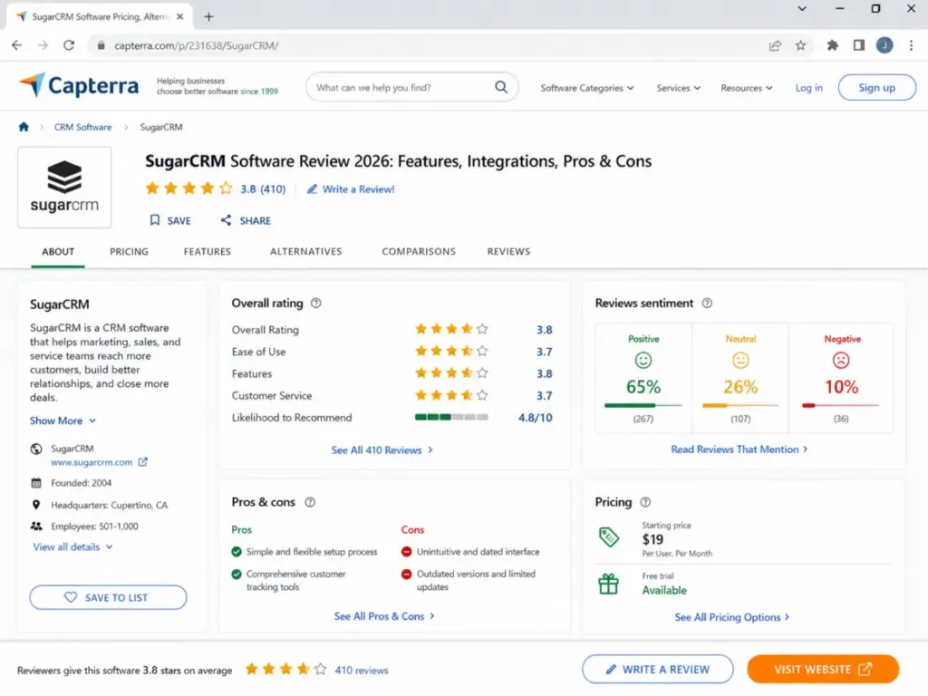This screenshot has height=696, width=928.
Task: Click the share page icon in address bar
Action: click(x=775, y=45)
